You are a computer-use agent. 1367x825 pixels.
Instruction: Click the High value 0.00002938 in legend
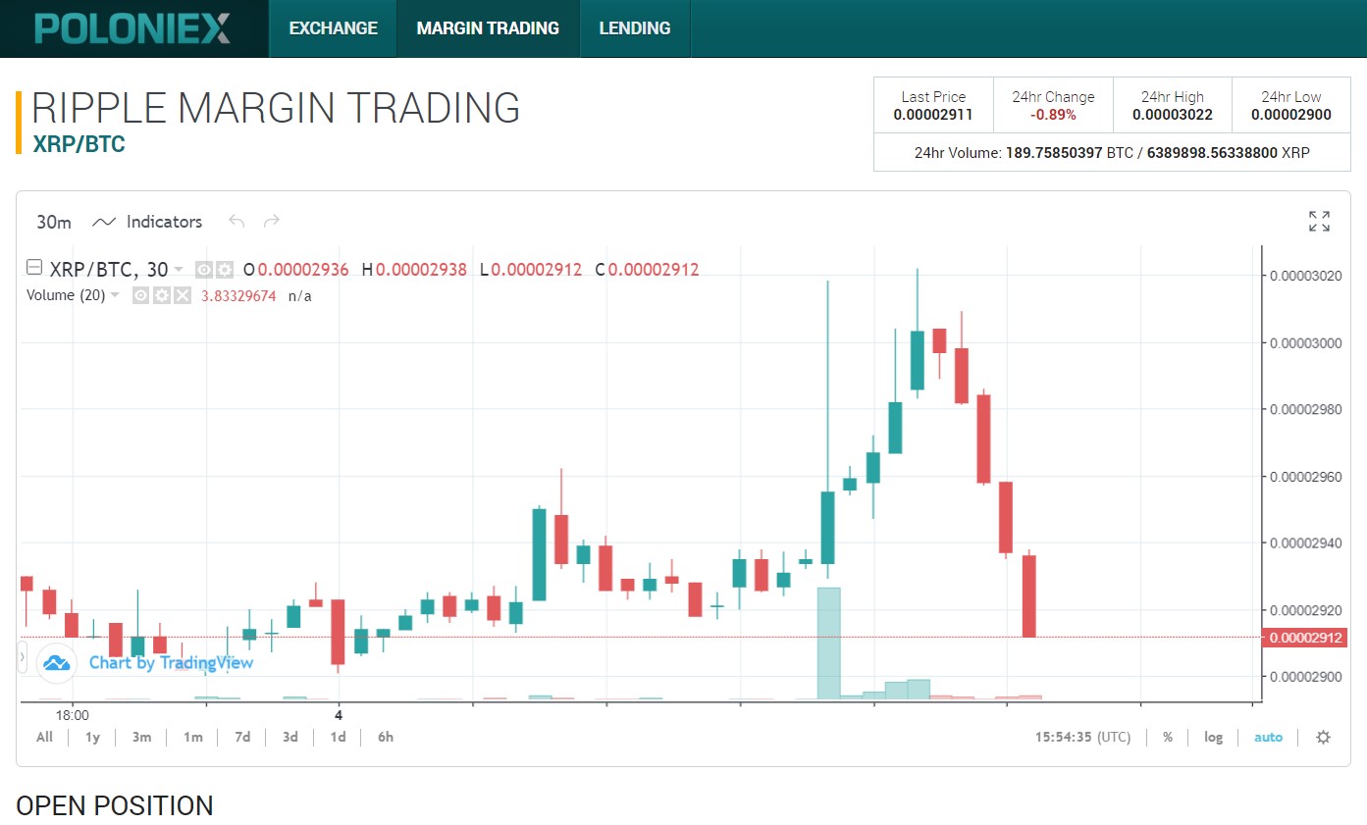[422, 269]
